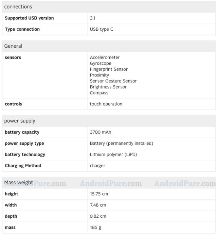
Task: Select the "Supported USB version" label
Action: coord(29,18)
